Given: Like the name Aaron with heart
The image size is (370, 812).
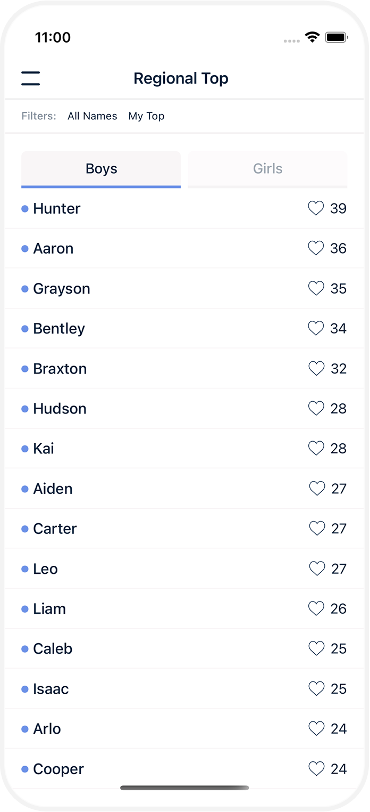Looking at the screenshot, I should 316,248.
